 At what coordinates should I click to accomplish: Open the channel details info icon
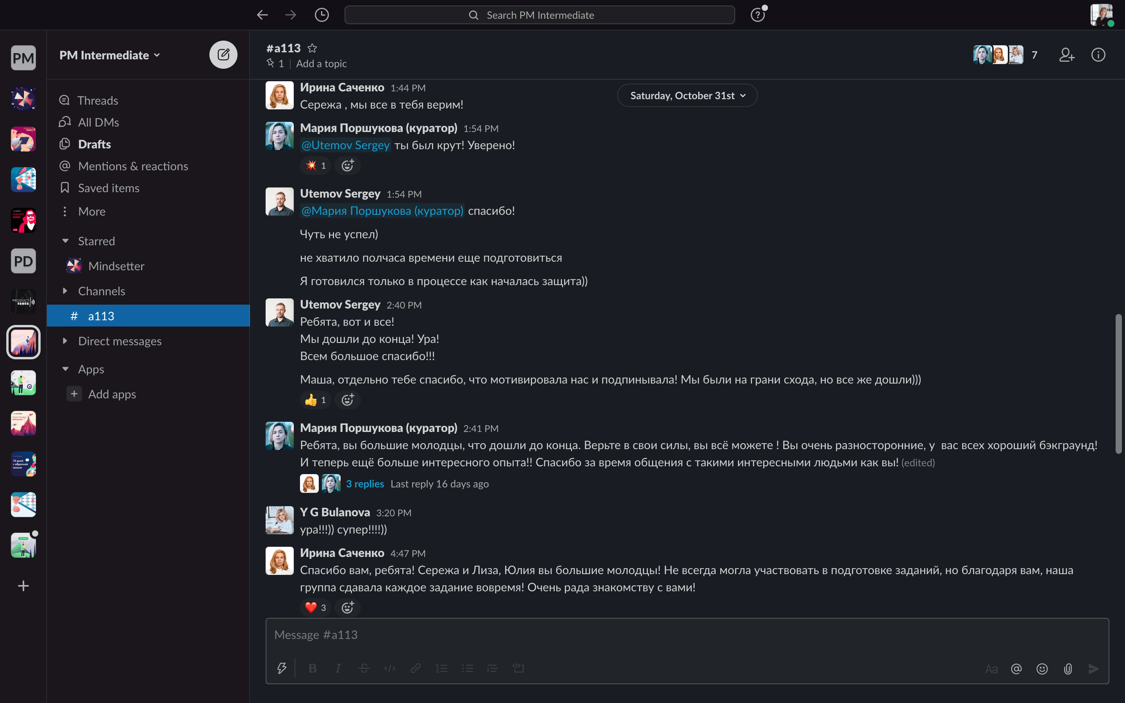coord(1098,55)
